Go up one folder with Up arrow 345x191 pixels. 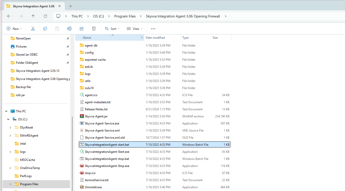pos(33,16)
